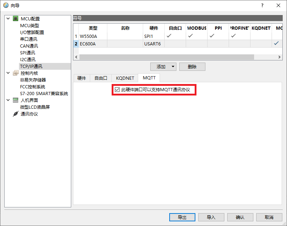The height and width of the screenshot is (226, 287).
Task: Select S7-200 SMART兼容系统 item
Action: coord(44,93)
